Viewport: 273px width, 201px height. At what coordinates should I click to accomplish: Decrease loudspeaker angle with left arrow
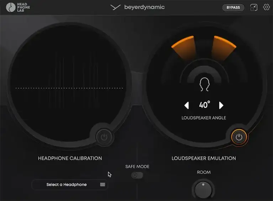187,105
